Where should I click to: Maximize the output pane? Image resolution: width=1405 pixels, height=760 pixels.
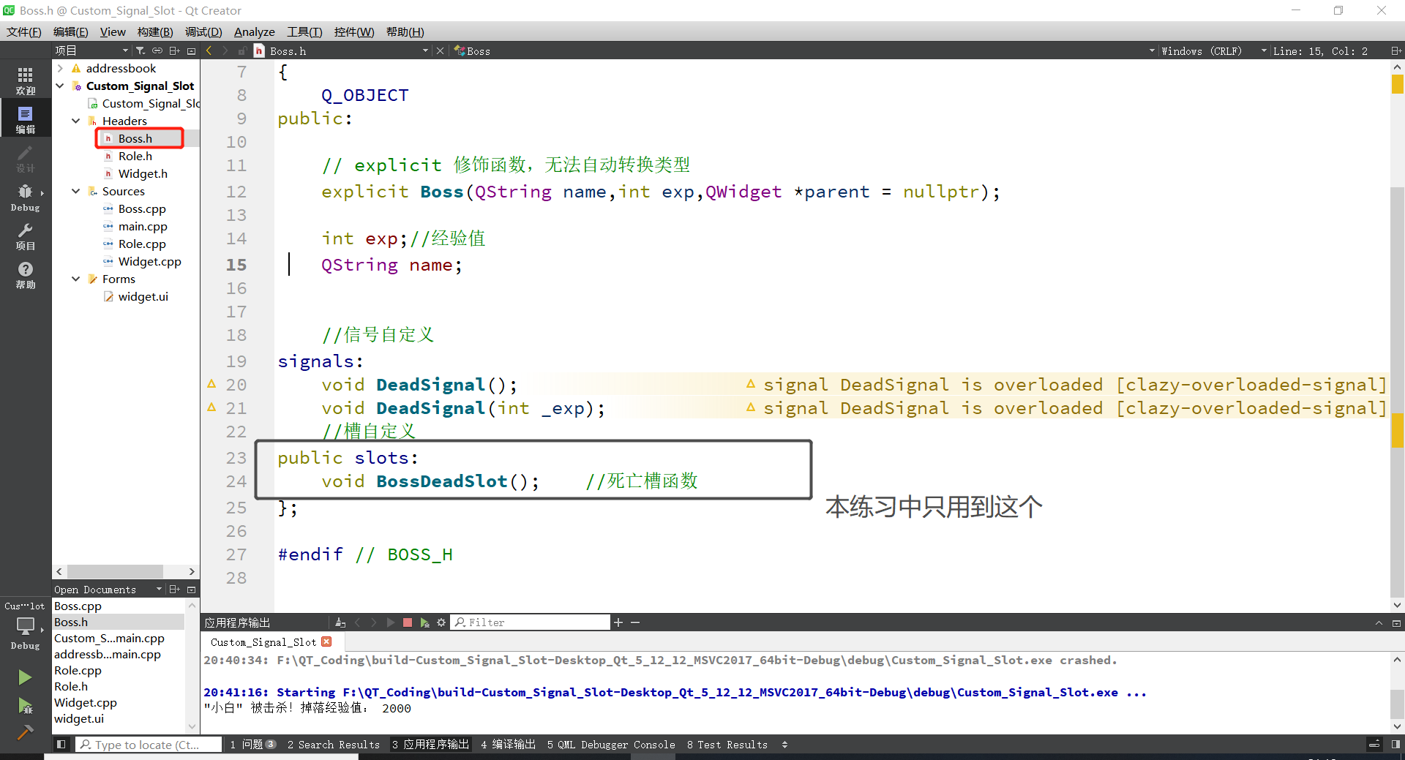1396,622
